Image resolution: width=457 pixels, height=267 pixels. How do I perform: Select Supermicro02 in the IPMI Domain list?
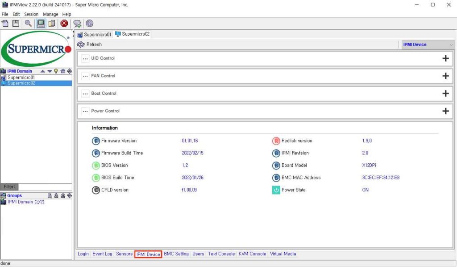36,83
